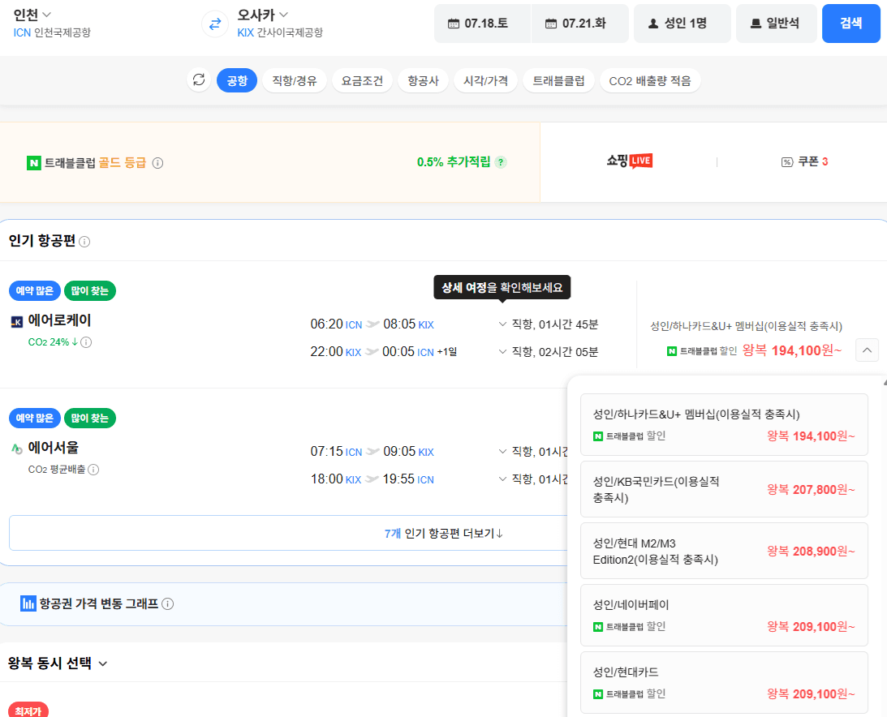The image size is (887, 717).
Task: Click the 예약 많은 badge on 에어로케이
Action: coord(35,290)
